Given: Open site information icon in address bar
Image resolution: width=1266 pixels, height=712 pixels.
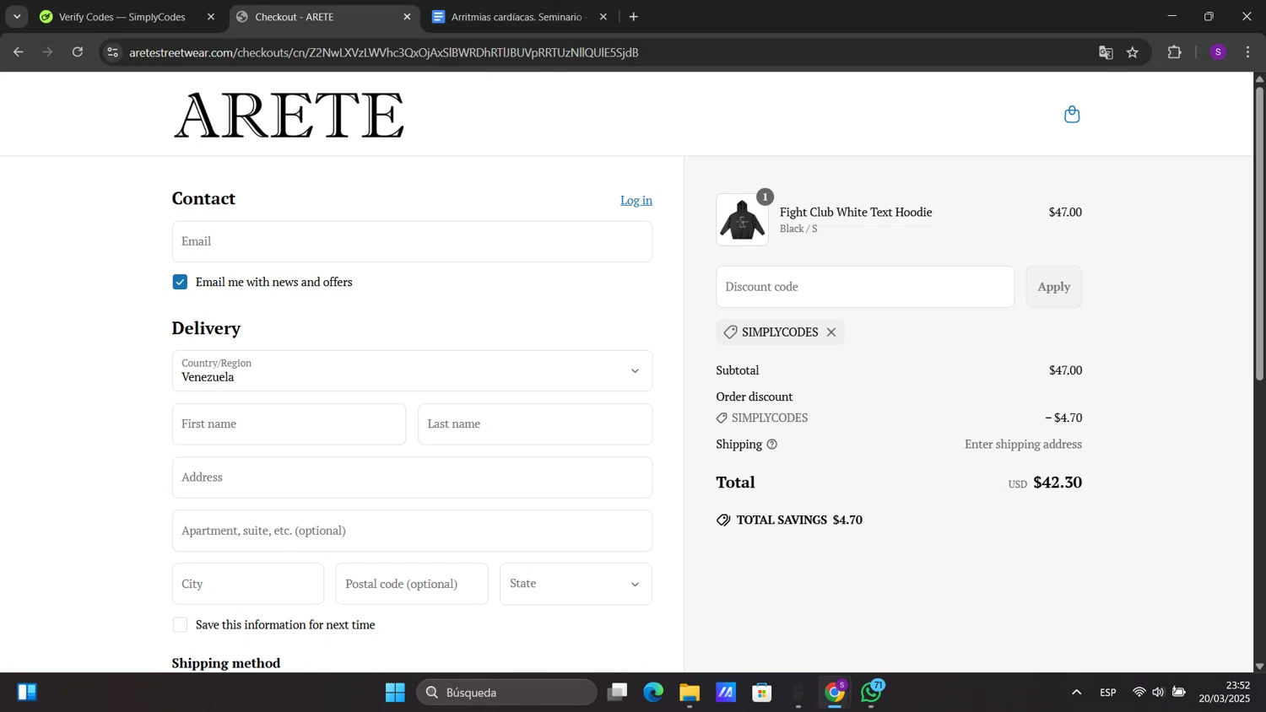Looking at the screenshot, I should (x=112, y=52).
